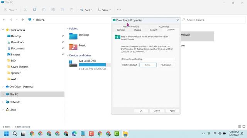Image resolution: width=247 pixels, height=138 pixels.
Task: Show hidden tray icons chevron
Action: 203,133
